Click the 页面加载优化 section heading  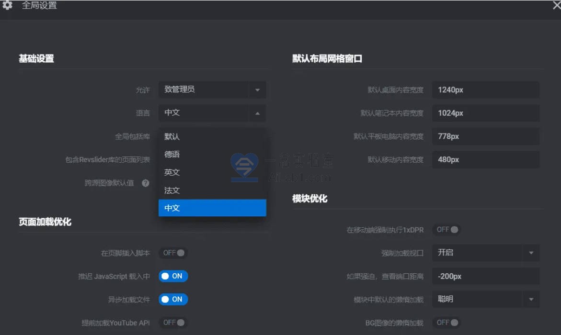click(45, 222)
